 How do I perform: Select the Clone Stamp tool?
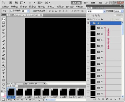pos(3,48)
